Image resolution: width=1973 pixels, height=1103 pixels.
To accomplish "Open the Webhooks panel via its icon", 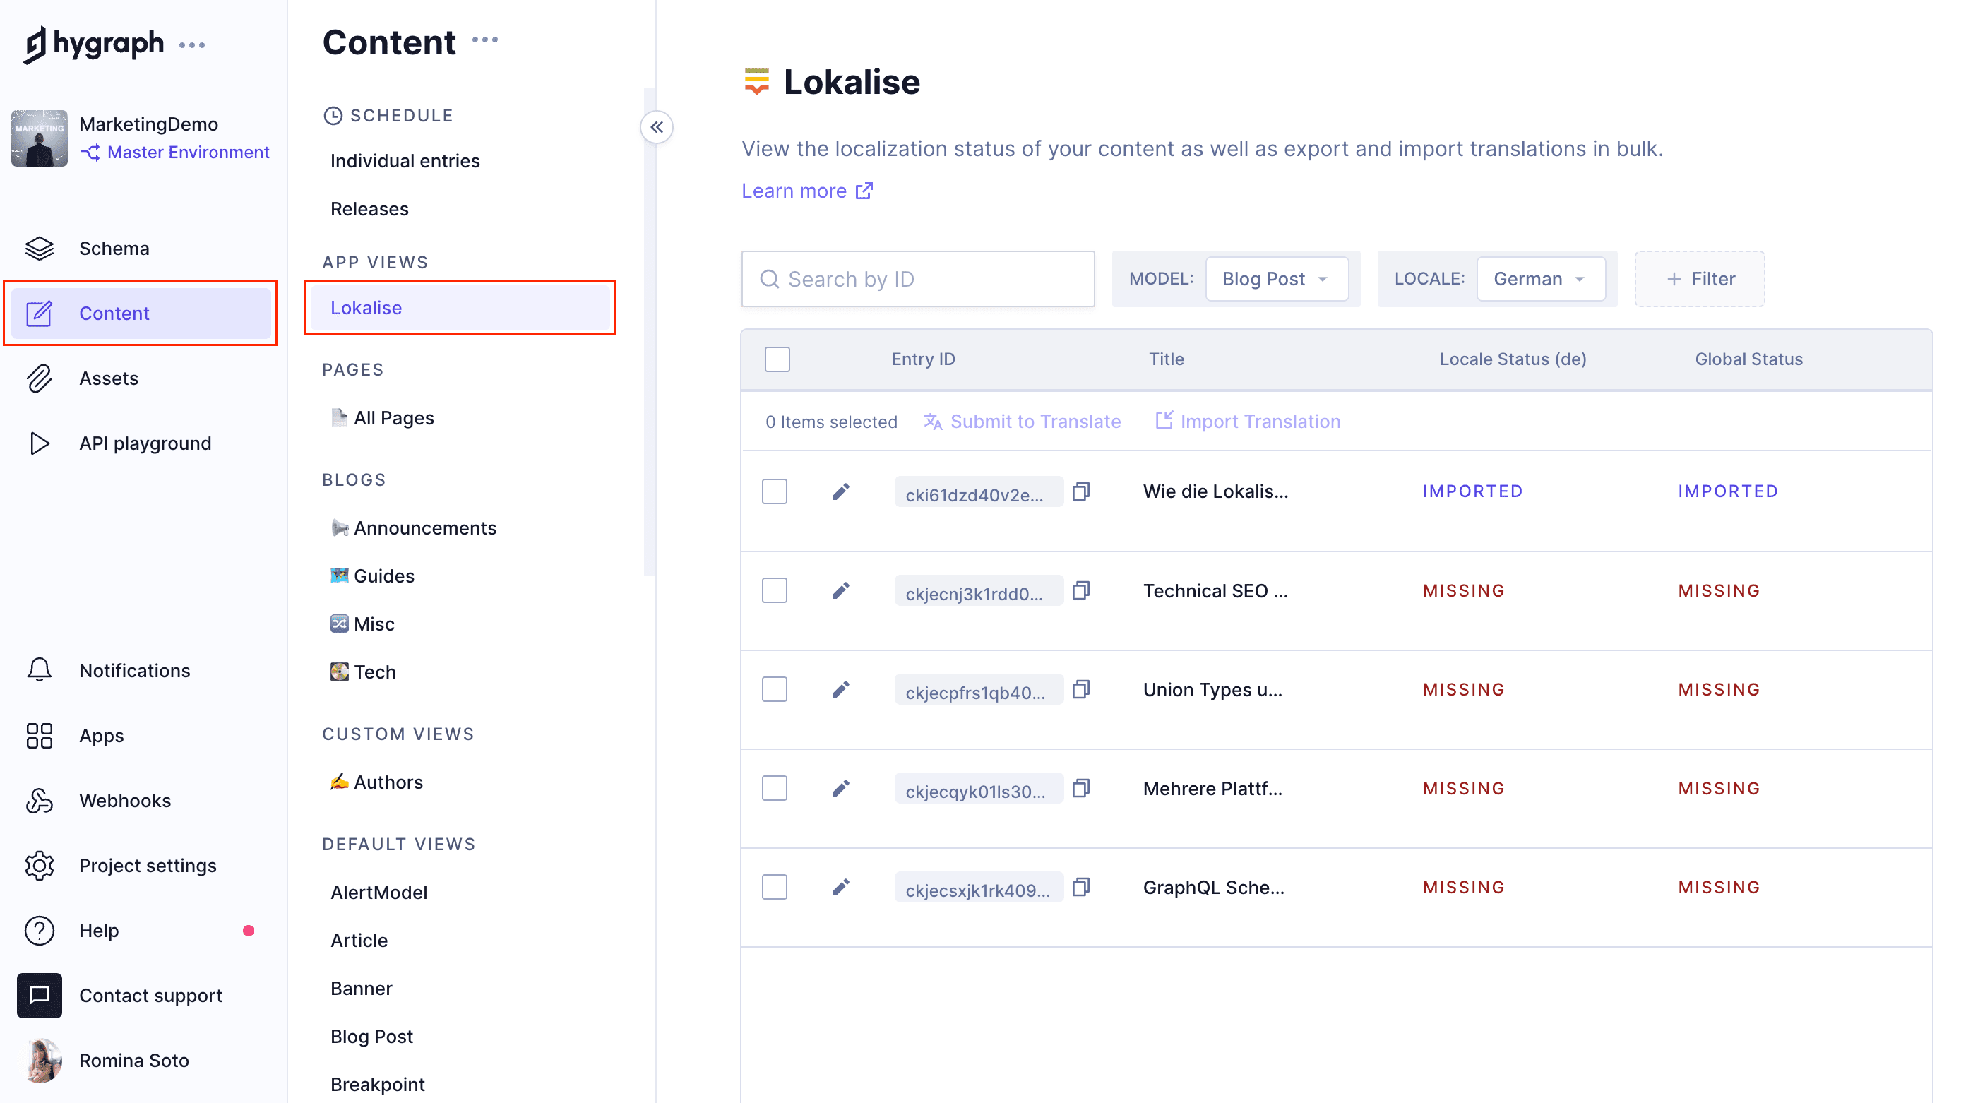I will coord(39,799).
